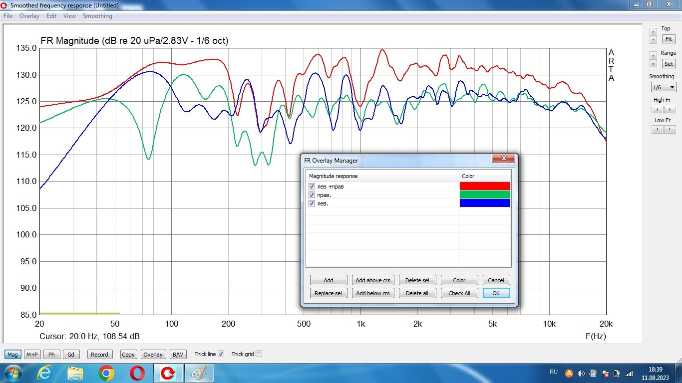Open Internet Explorer from taskbar
The width and height of the screenshot is (682, 383).
tap(45, 373)
